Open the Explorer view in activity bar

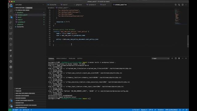[11, 6]
